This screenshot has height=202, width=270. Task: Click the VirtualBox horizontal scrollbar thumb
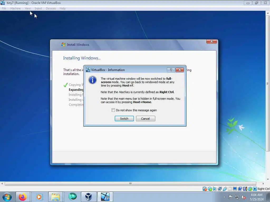click(x=130, y=184)
